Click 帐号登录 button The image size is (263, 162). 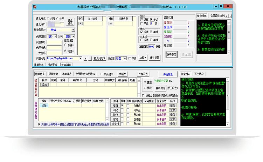(x=171, y=54)
